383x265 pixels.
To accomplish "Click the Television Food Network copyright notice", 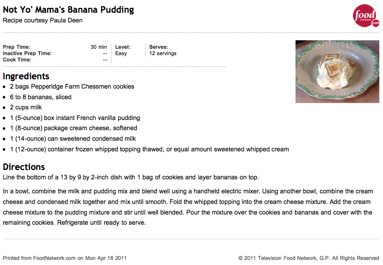I will (x=309, y=258).
